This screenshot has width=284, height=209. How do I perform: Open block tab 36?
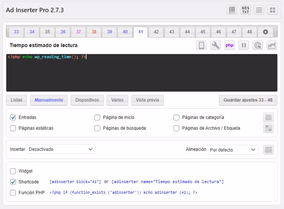[63, 32]
